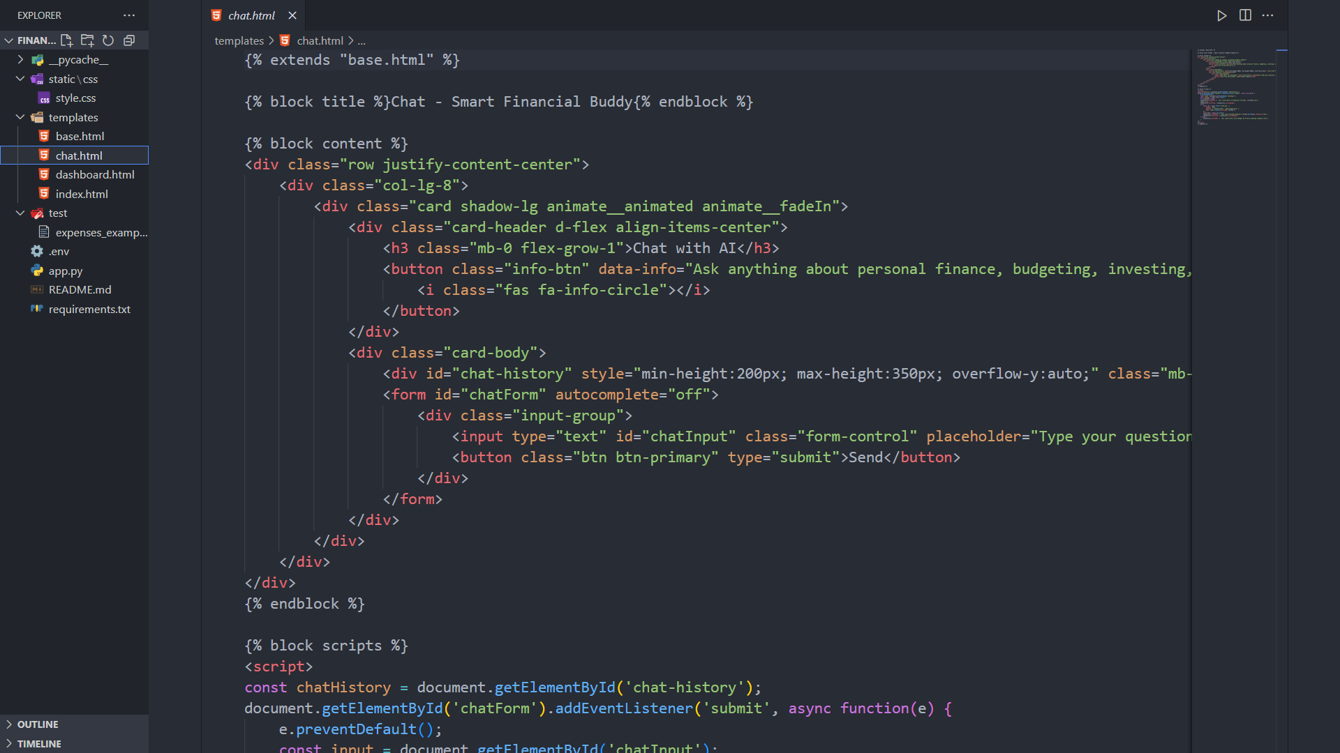Switch to the chat.html tab
Screen dimensions: 1340x753
pos(251,15)
